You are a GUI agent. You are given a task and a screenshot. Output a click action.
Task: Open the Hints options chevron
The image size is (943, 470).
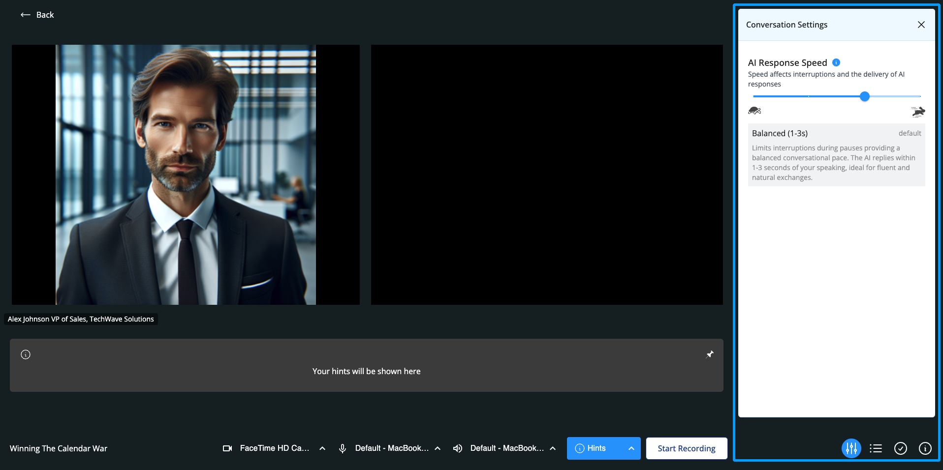631,448
